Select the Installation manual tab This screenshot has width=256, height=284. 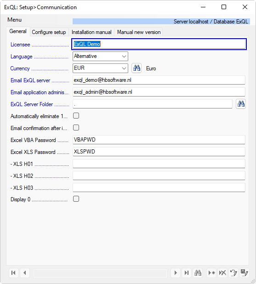[x=91, y=32]
